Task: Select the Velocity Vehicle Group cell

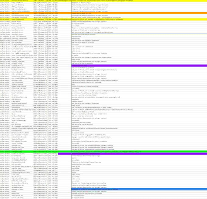Action: (x=22, y=68)
